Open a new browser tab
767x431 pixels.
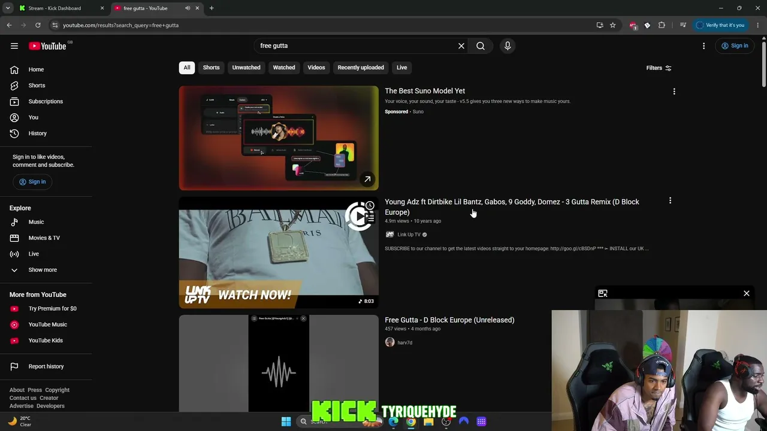pos(212,8)
